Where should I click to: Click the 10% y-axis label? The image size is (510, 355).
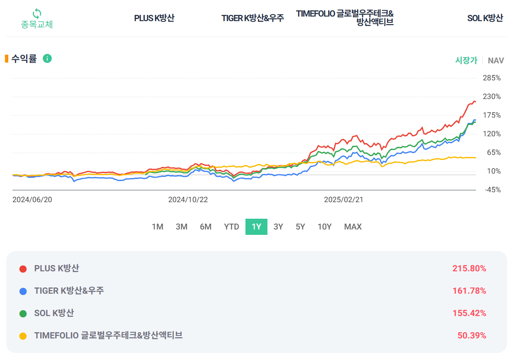[494, 171]
